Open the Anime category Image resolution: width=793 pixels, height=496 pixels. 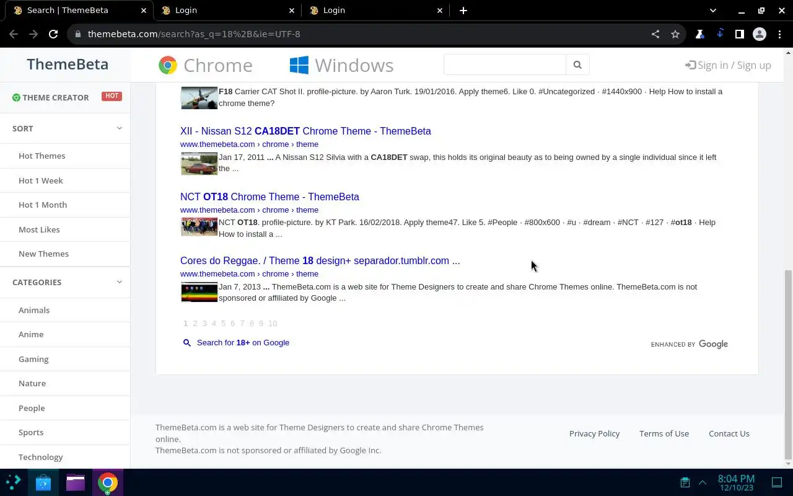[31, 334]
